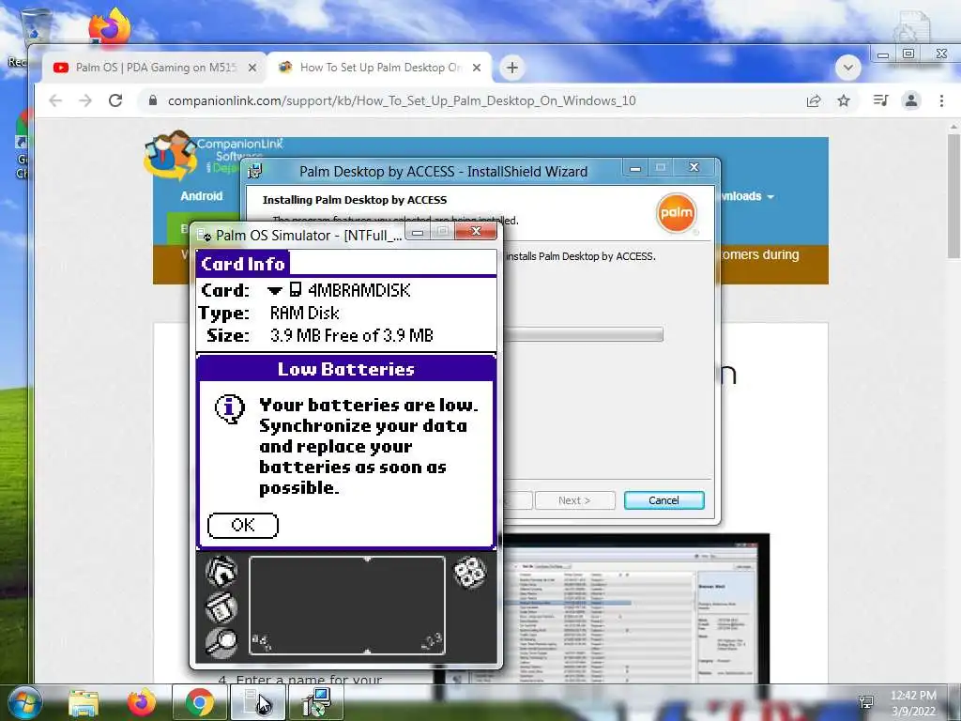
Task: Click the greyed Next button
Action: tap(575, 500)
